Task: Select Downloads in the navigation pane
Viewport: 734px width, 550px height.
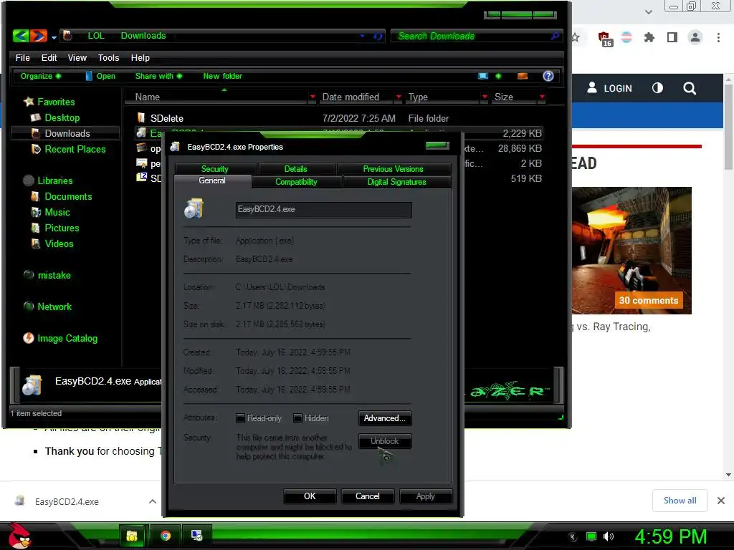Action: click(67, 133)
